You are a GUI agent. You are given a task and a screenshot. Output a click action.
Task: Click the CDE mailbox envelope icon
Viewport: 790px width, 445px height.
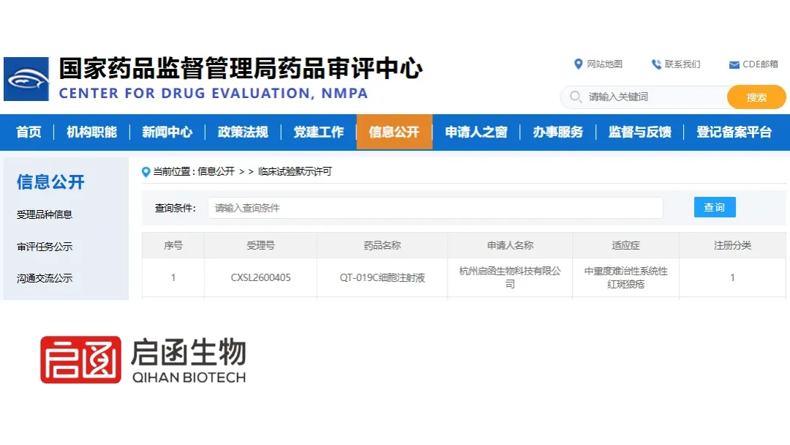pyautogui.click(x=734, y=64)
